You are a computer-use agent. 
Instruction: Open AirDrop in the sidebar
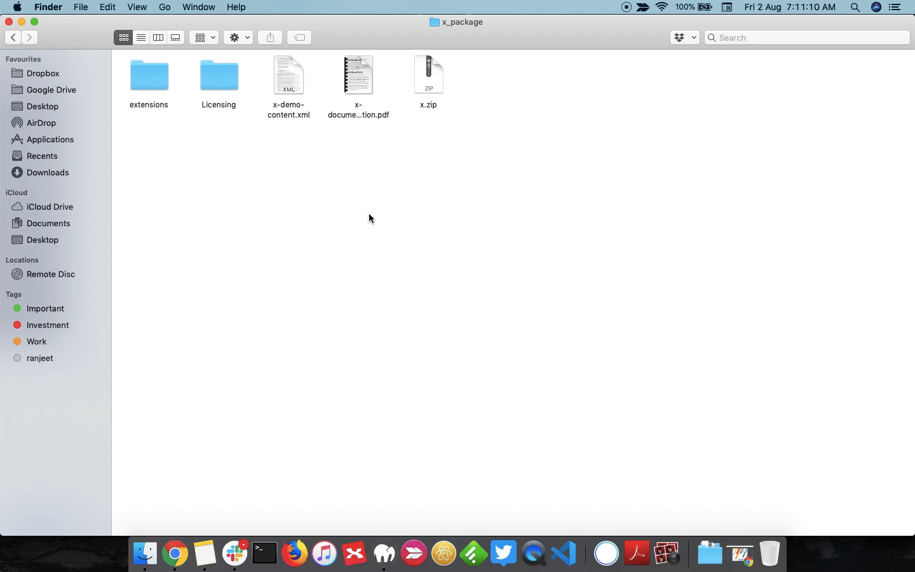click(41, 123)
